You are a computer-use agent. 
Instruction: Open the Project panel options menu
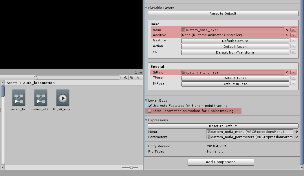coord(140,73)
